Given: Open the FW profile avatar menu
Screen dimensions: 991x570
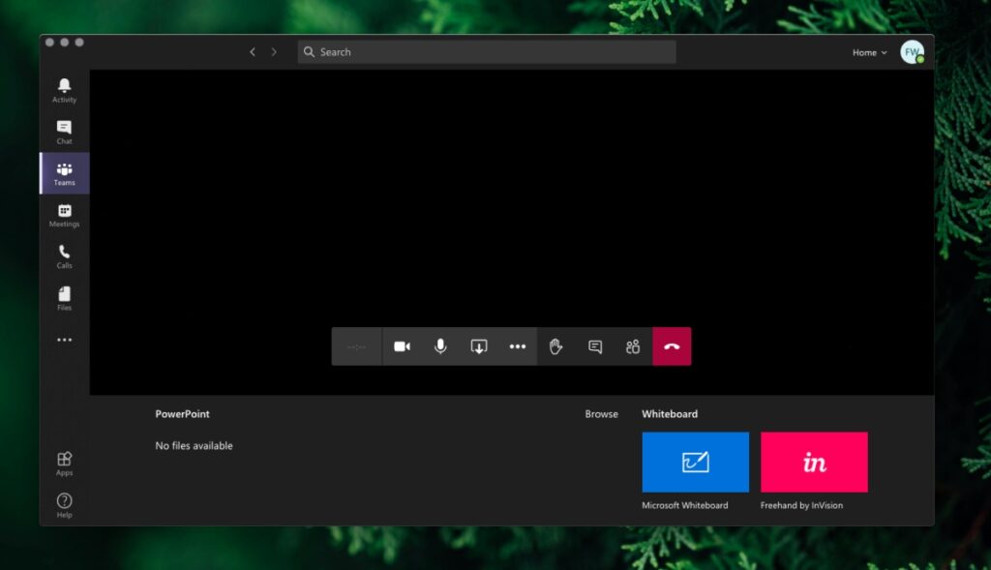Looking at the screenshot, I should [912, 52].
